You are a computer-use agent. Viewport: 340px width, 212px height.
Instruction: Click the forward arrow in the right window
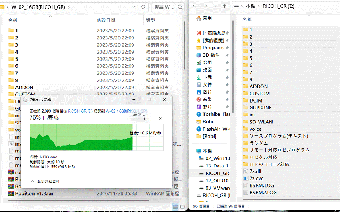206,6
